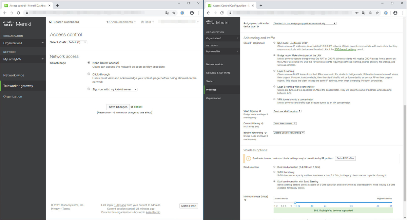
Task: Open 1Password extension in left browser window
Action: (x=182, y=13)
